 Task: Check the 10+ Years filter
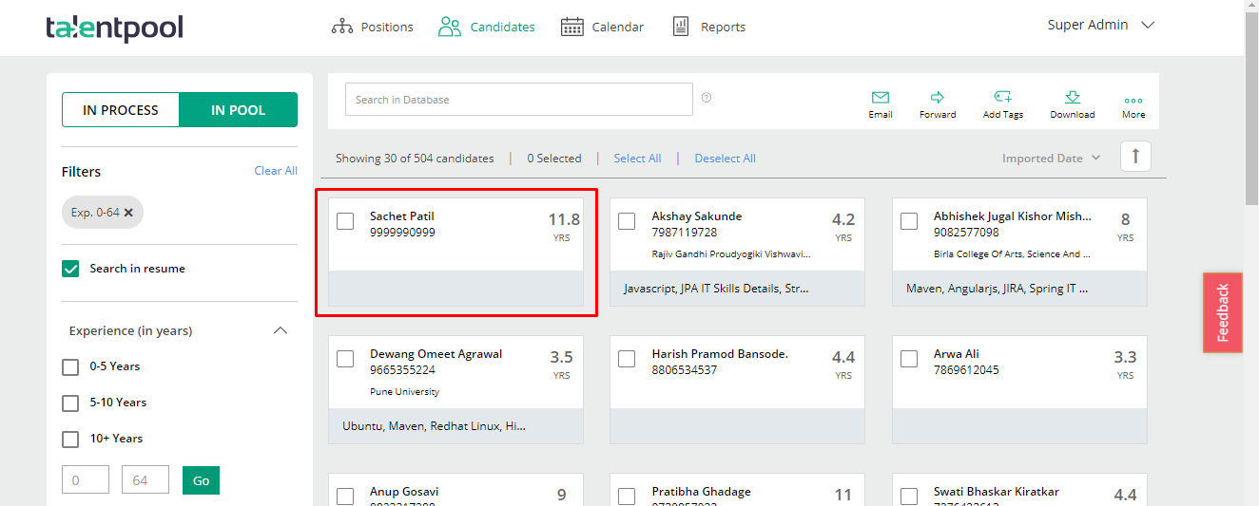click(x=70, y=439)
